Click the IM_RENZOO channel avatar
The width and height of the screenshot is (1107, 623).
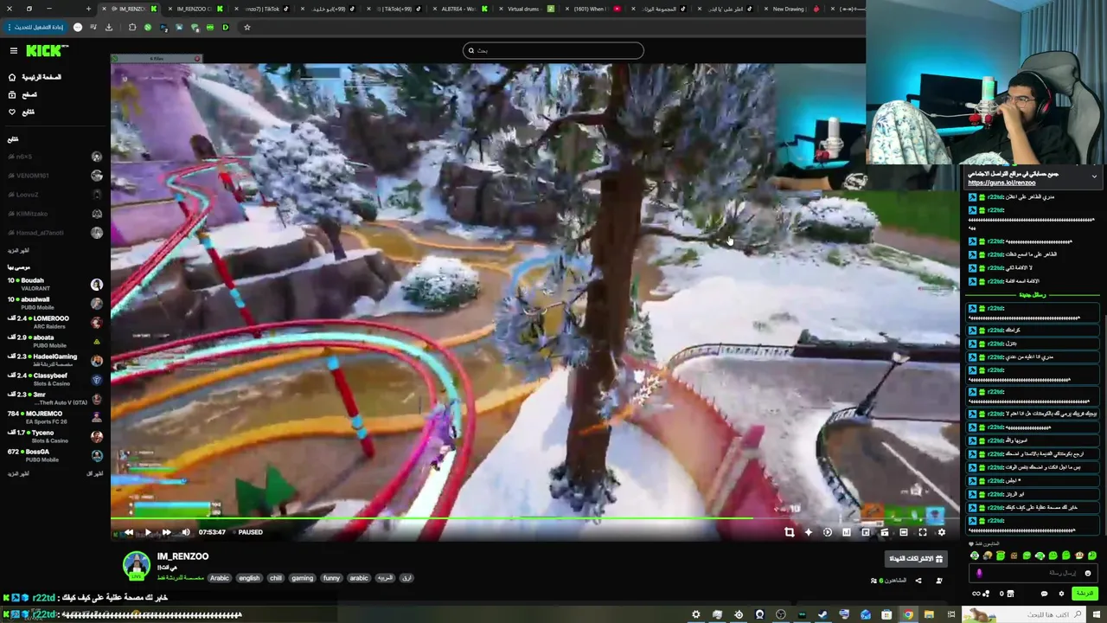click(137, 565)
